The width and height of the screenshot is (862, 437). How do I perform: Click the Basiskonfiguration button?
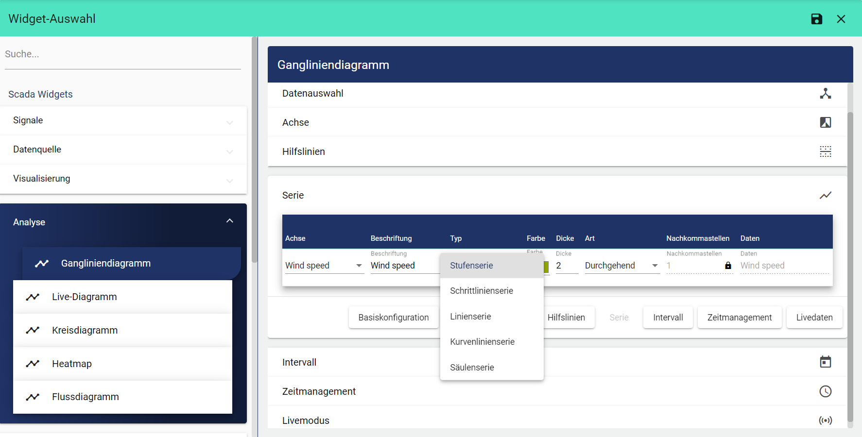[x=393, y=318]
